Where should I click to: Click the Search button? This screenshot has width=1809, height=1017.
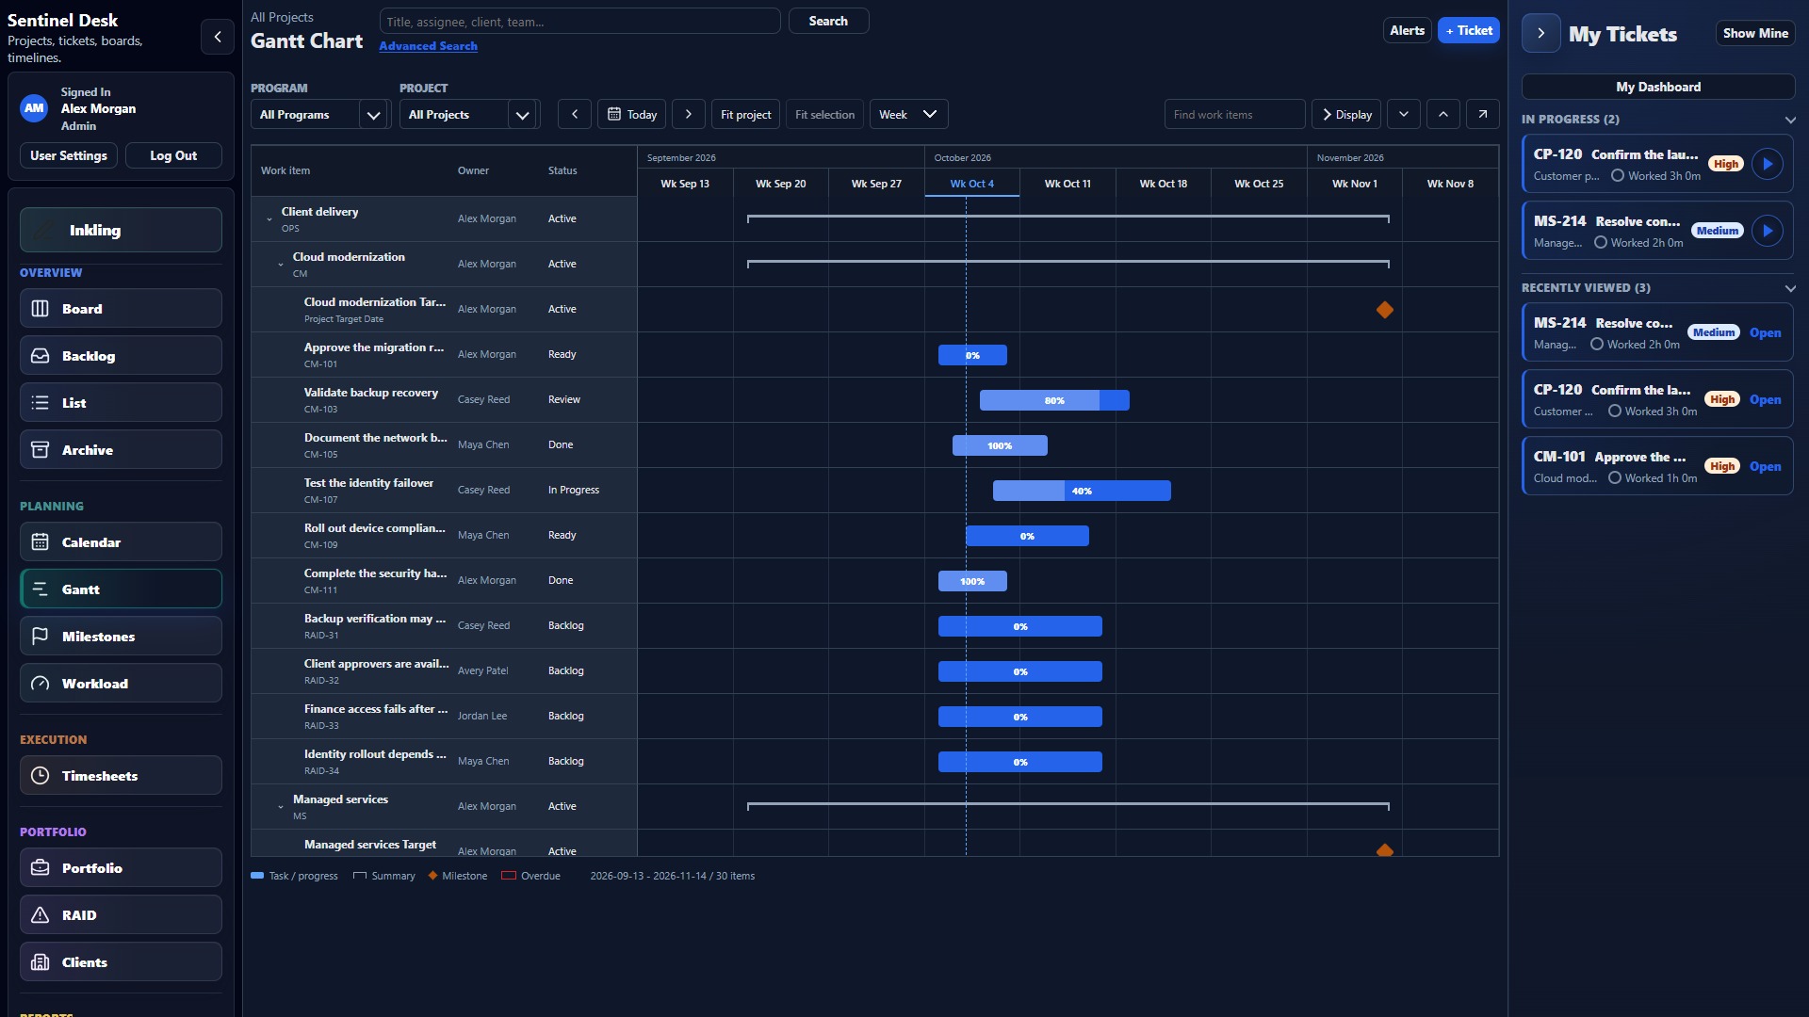point(828,21)
